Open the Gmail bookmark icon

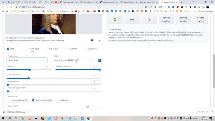coord(72,11)
